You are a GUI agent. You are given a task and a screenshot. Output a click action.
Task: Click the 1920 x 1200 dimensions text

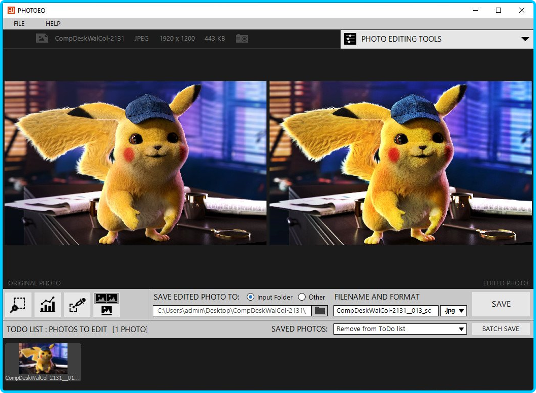click(x=177, y=38)
